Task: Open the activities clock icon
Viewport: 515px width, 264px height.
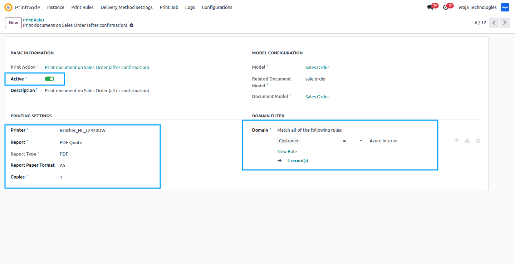Action: 446,8
